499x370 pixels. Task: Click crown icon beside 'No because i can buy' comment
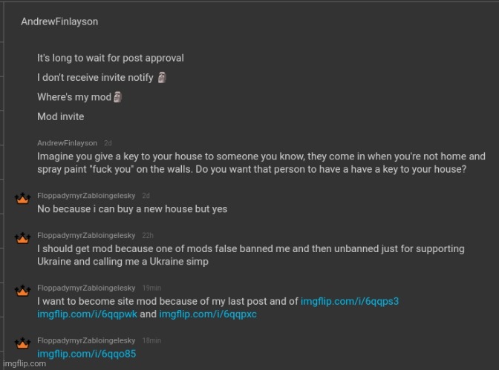(22, 199)
